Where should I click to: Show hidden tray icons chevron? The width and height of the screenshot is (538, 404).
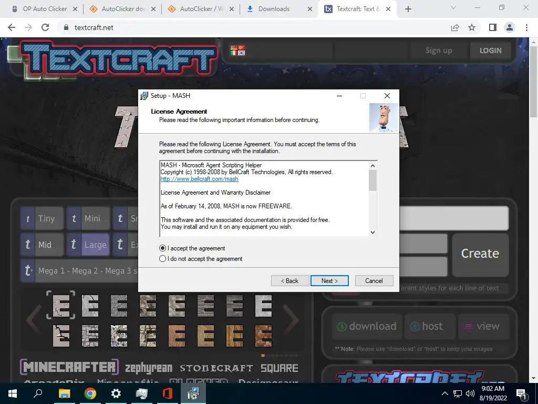(444, 393)
